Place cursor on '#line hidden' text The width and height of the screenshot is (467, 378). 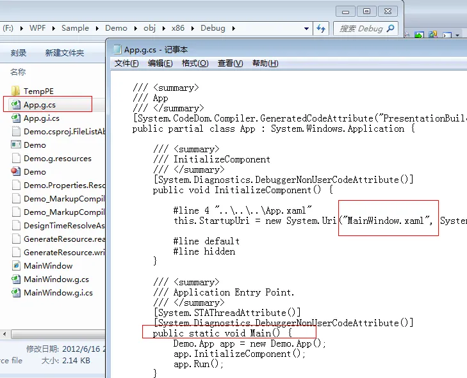[204, 251]
